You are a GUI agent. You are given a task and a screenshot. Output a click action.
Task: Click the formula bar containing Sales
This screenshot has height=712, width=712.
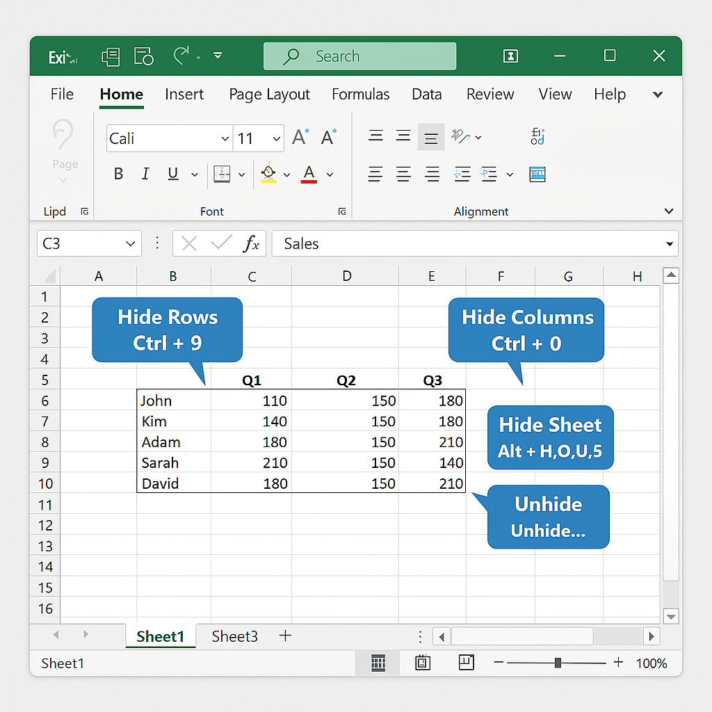point(474,243)
